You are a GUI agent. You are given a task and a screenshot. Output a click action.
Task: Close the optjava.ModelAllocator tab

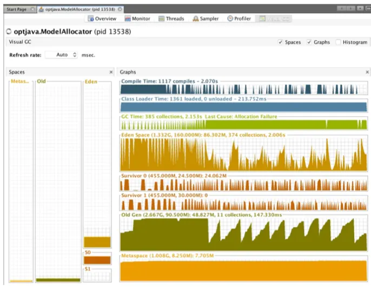click(120, 9)
